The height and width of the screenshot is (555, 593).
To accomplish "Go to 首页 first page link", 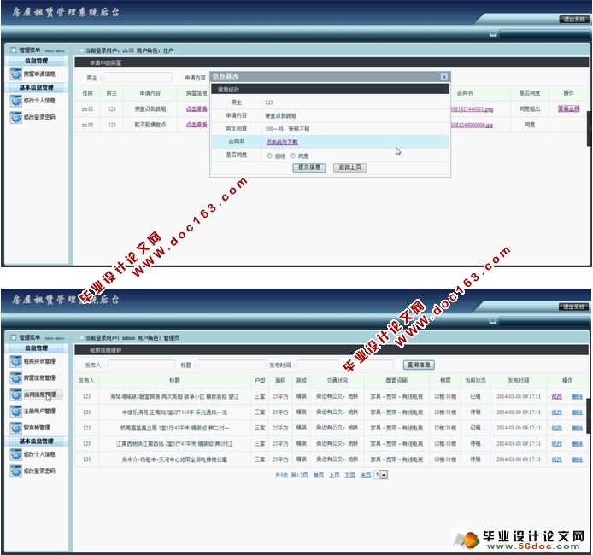I will click(319, 476).
